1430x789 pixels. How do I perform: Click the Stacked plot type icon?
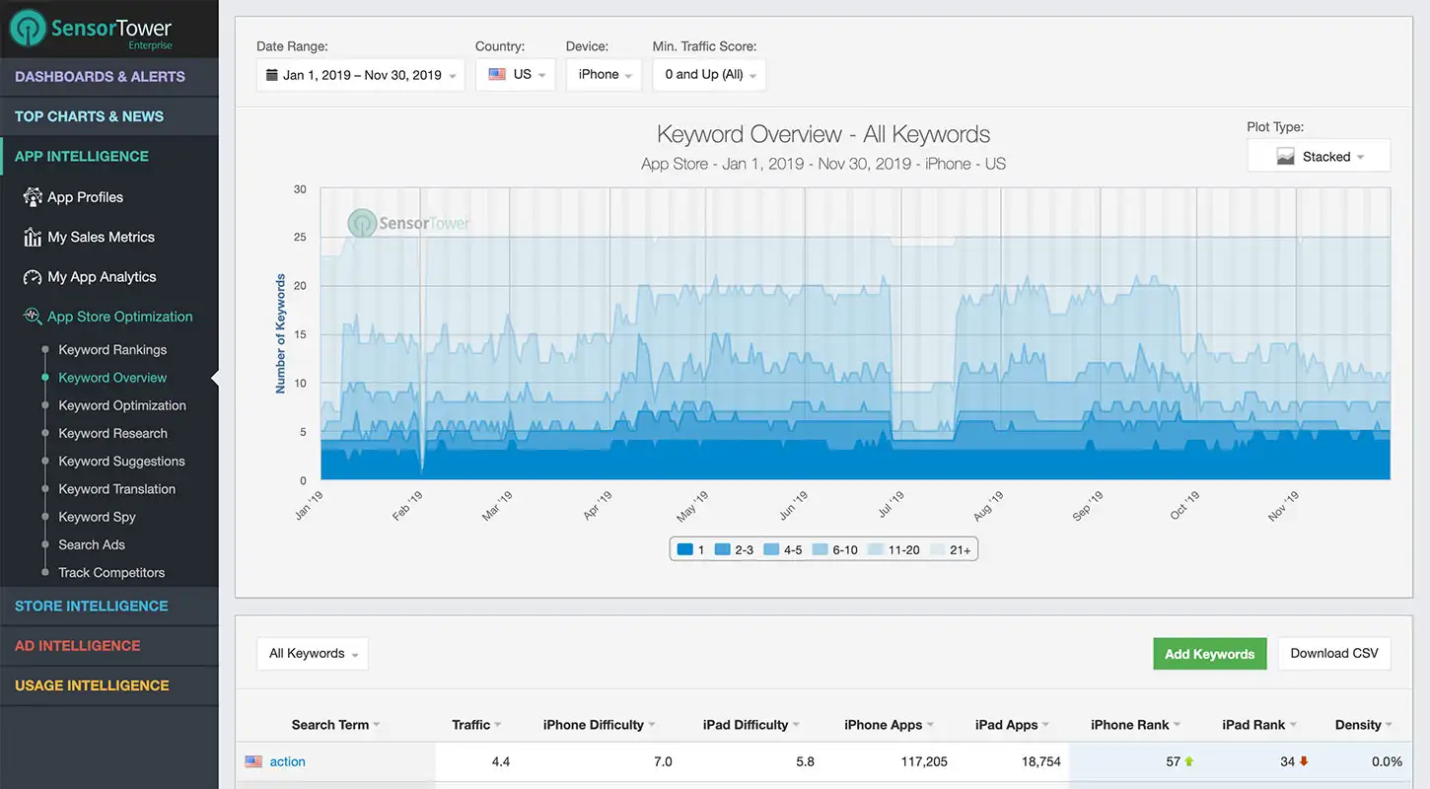(x=1285, y=157)
